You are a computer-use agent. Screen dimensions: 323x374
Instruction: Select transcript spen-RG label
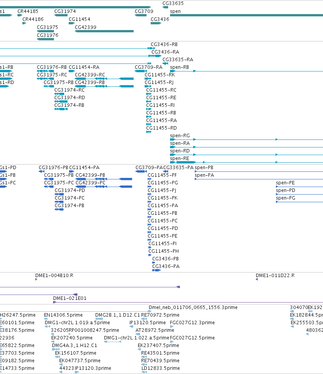(x=180, y=136)
